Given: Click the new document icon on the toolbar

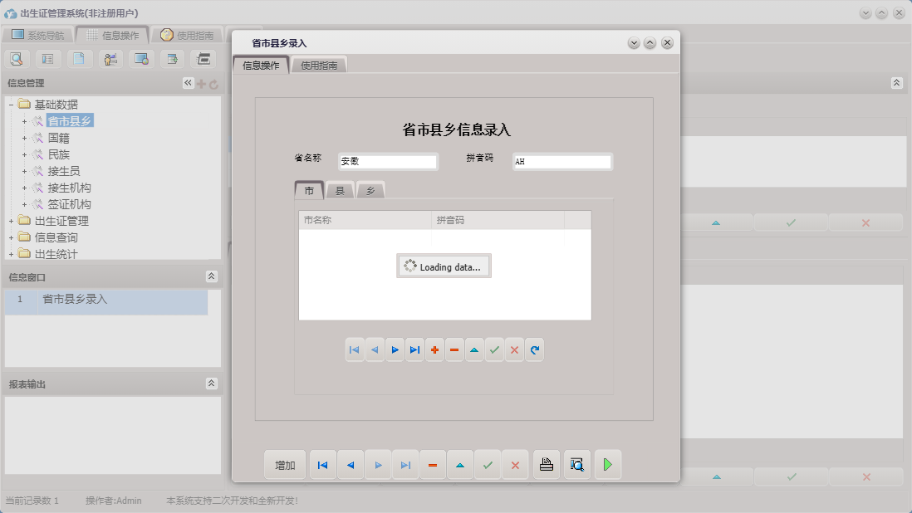Looking at the screenshot, I should click(x=80, y=59).
